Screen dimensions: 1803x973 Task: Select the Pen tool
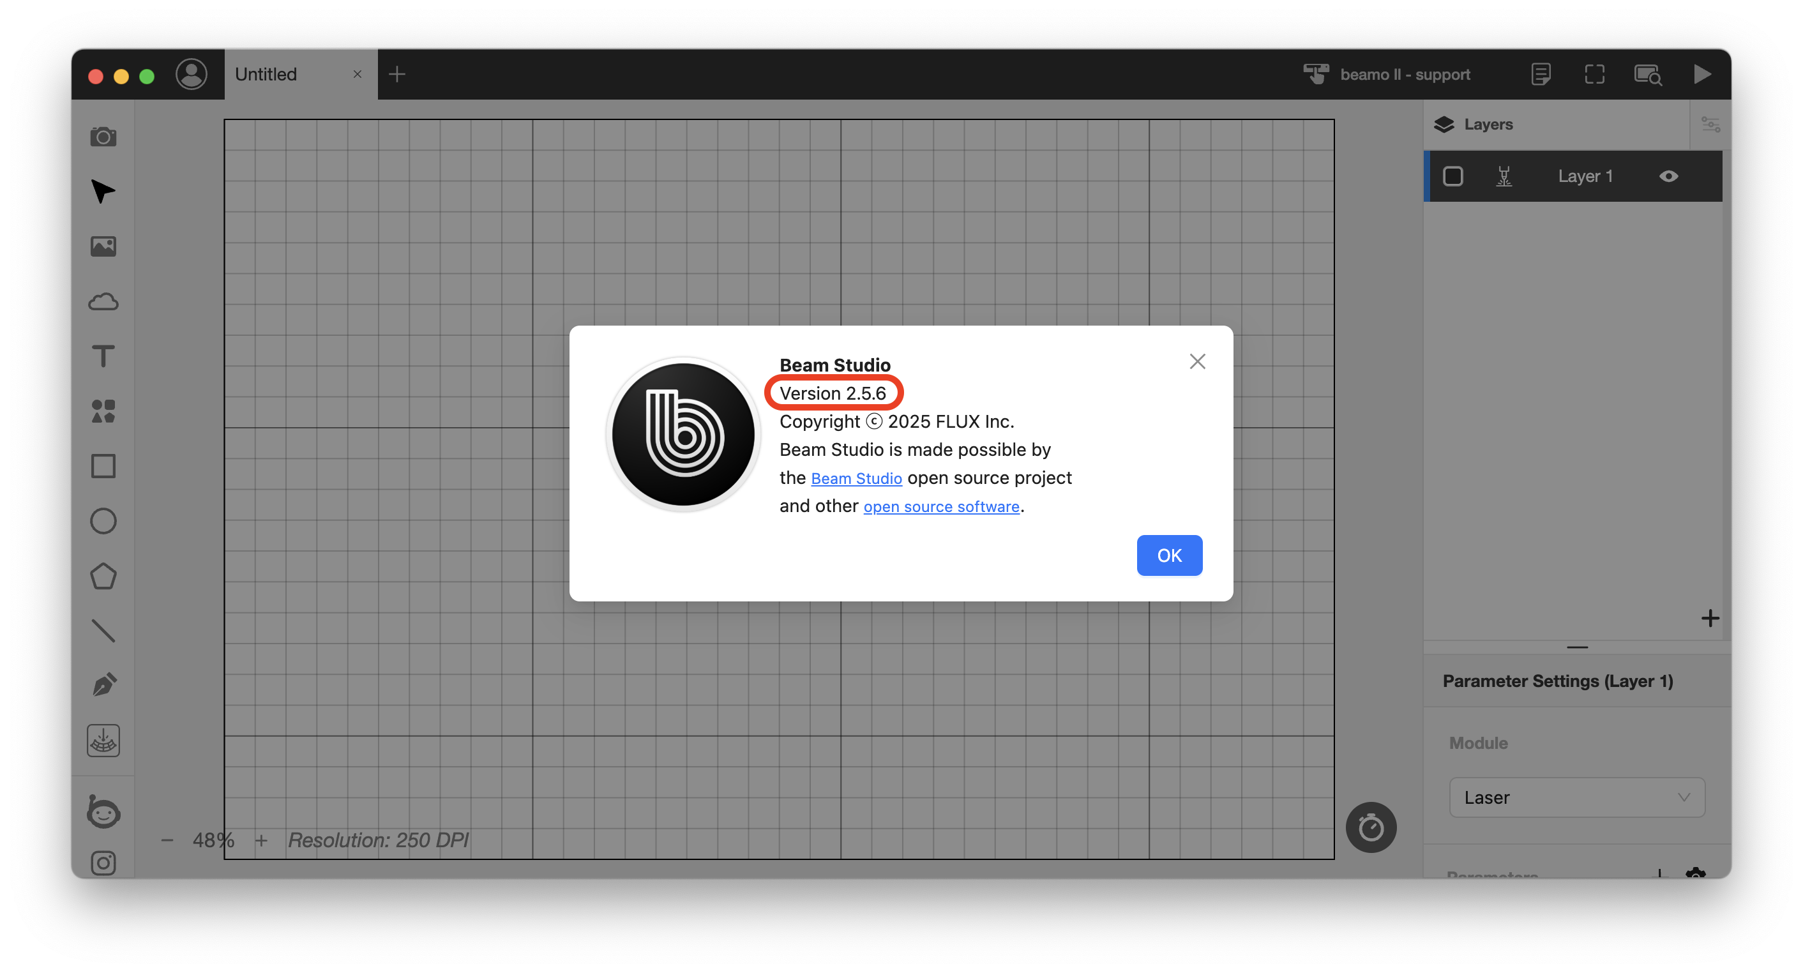click(103, 685)
